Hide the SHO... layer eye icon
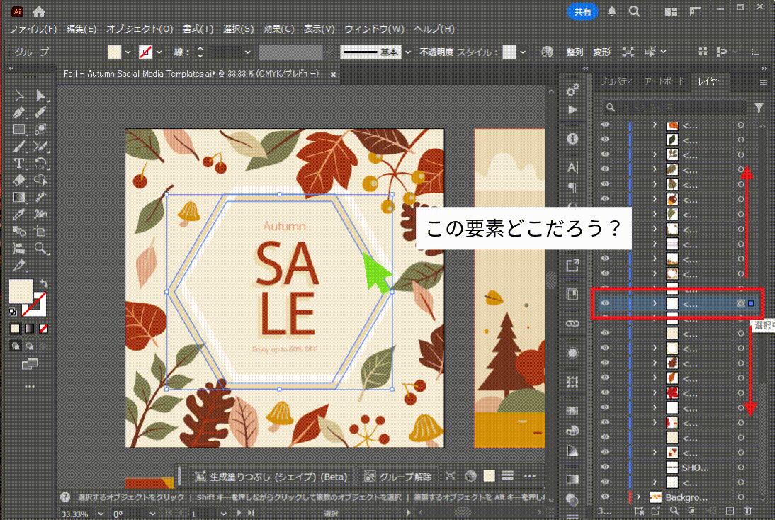This screenshot has width=775, height=520. coord(605,467)
